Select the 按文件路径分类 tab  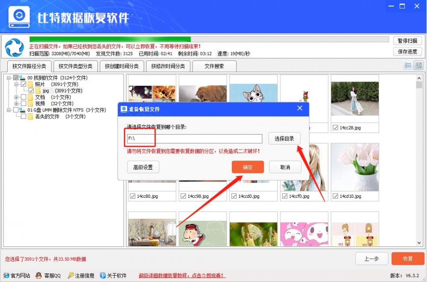[x=29, y=66]
